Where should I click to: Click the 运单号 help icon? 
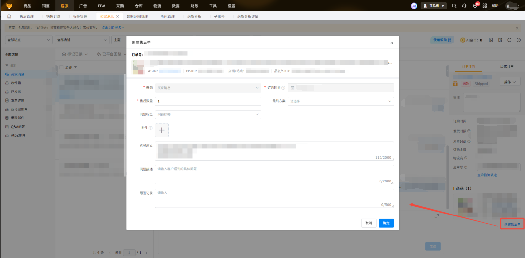(466, 167)
